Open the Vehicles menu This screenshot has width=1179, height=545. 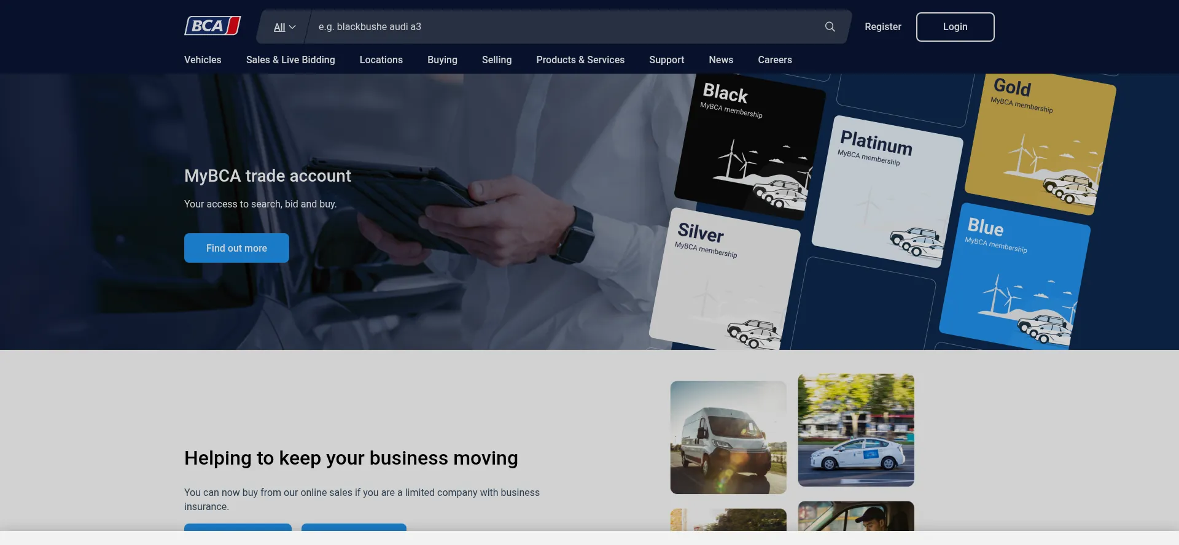click(203, 60)
